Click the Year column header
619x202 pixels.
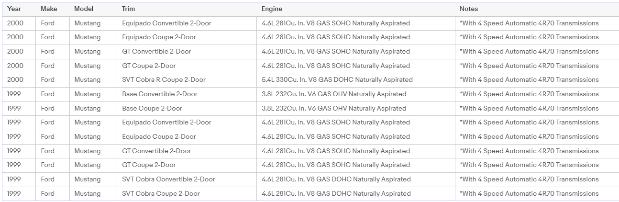14,9
